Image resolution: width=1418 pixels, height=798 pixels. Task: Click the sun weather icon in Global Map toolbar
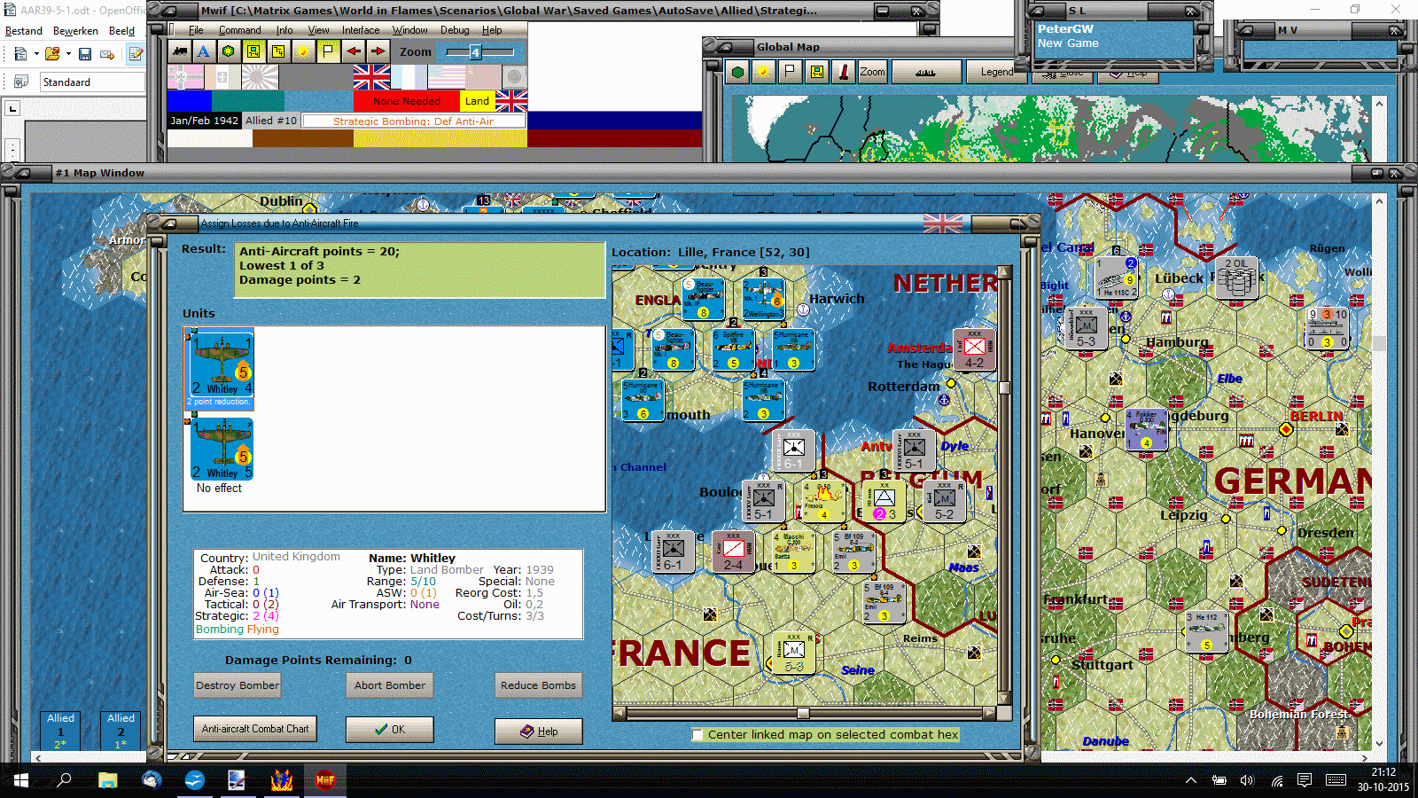(763, 73)
